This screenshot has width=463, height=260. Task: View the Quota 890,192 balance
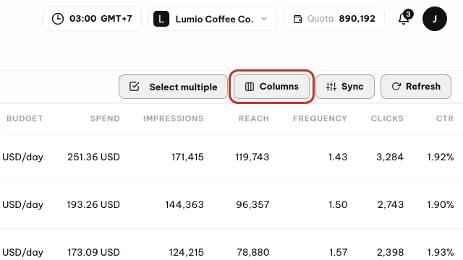[x=334, y=19]
